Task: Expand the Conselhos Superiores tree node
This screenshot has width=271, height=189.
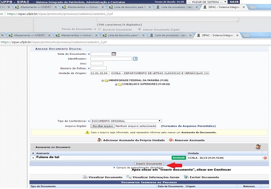Action: (x=116, y=84)
